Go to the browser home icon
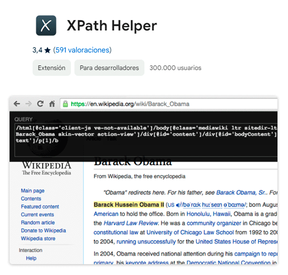This screenshot has height=275, width=288. tap(52, 104)
